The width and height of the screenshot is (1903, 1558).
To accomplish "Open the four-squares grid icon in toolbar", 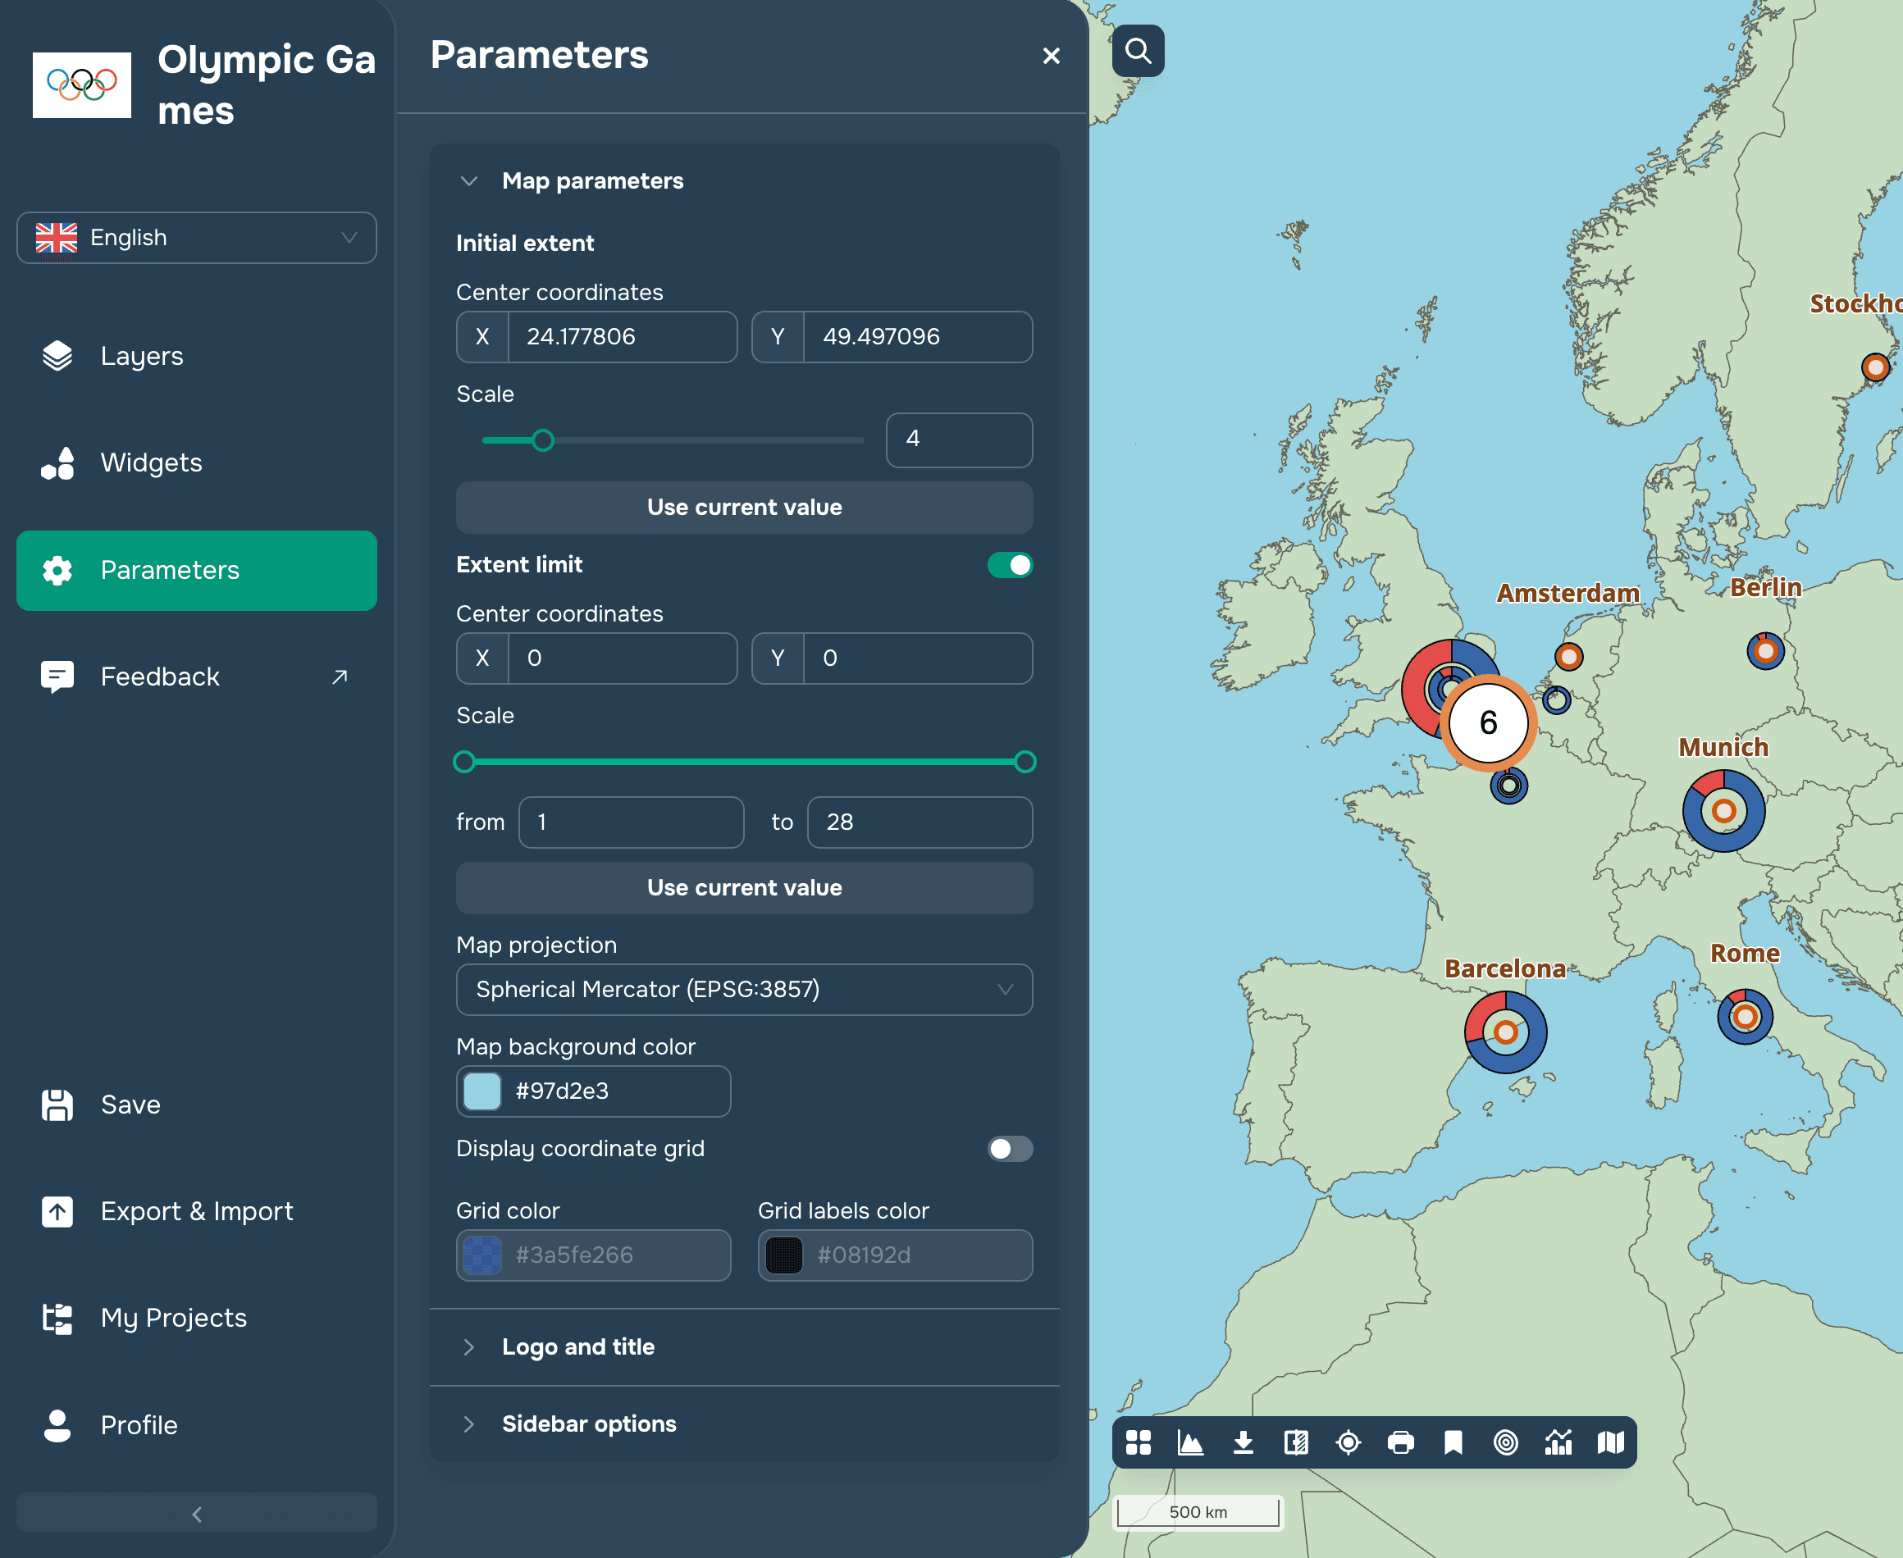I will pos(1139,1442).
